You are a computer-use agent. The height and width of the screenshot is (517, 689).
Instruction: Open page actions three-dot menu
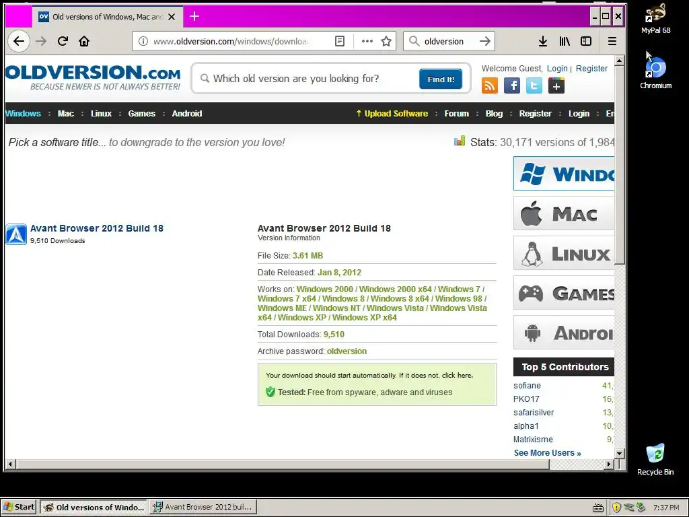point(367,41)
